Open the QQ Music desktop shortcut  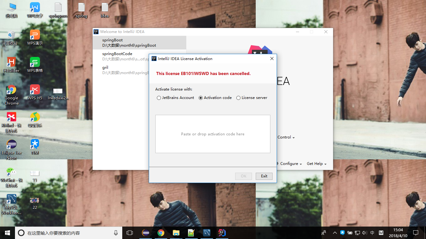(35, 120)
